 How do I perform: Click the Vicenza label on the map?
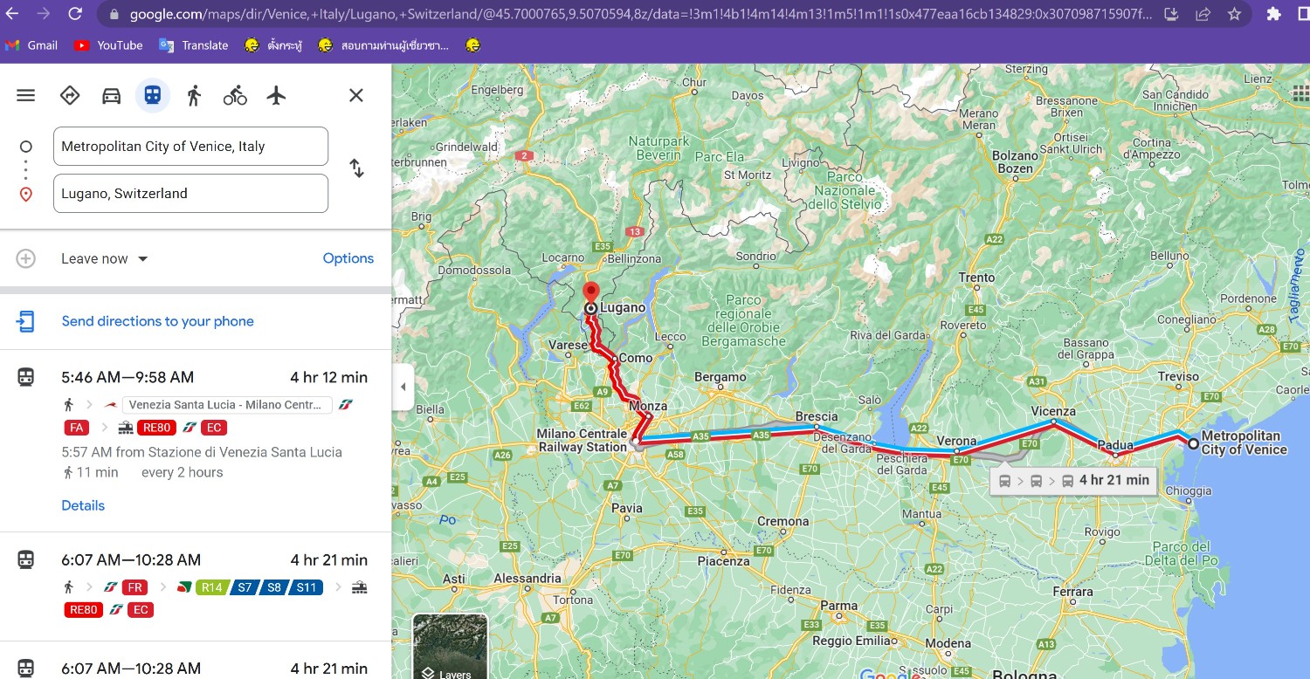pyautogui.click(x=1053, y=411)
